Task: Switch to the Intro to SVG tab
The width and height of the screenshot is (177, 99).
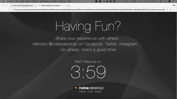Action: click(x=23, y=5)
